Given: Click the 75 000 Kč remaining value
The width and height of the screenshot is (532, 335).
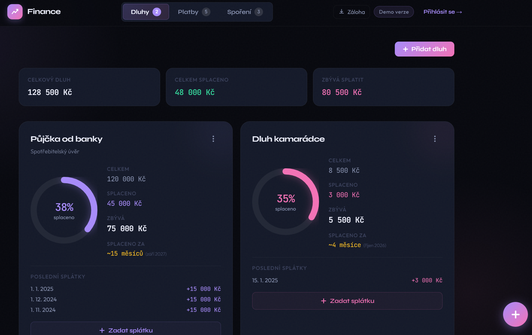Looking at the screenshot, I should click(x=127, y=229).
